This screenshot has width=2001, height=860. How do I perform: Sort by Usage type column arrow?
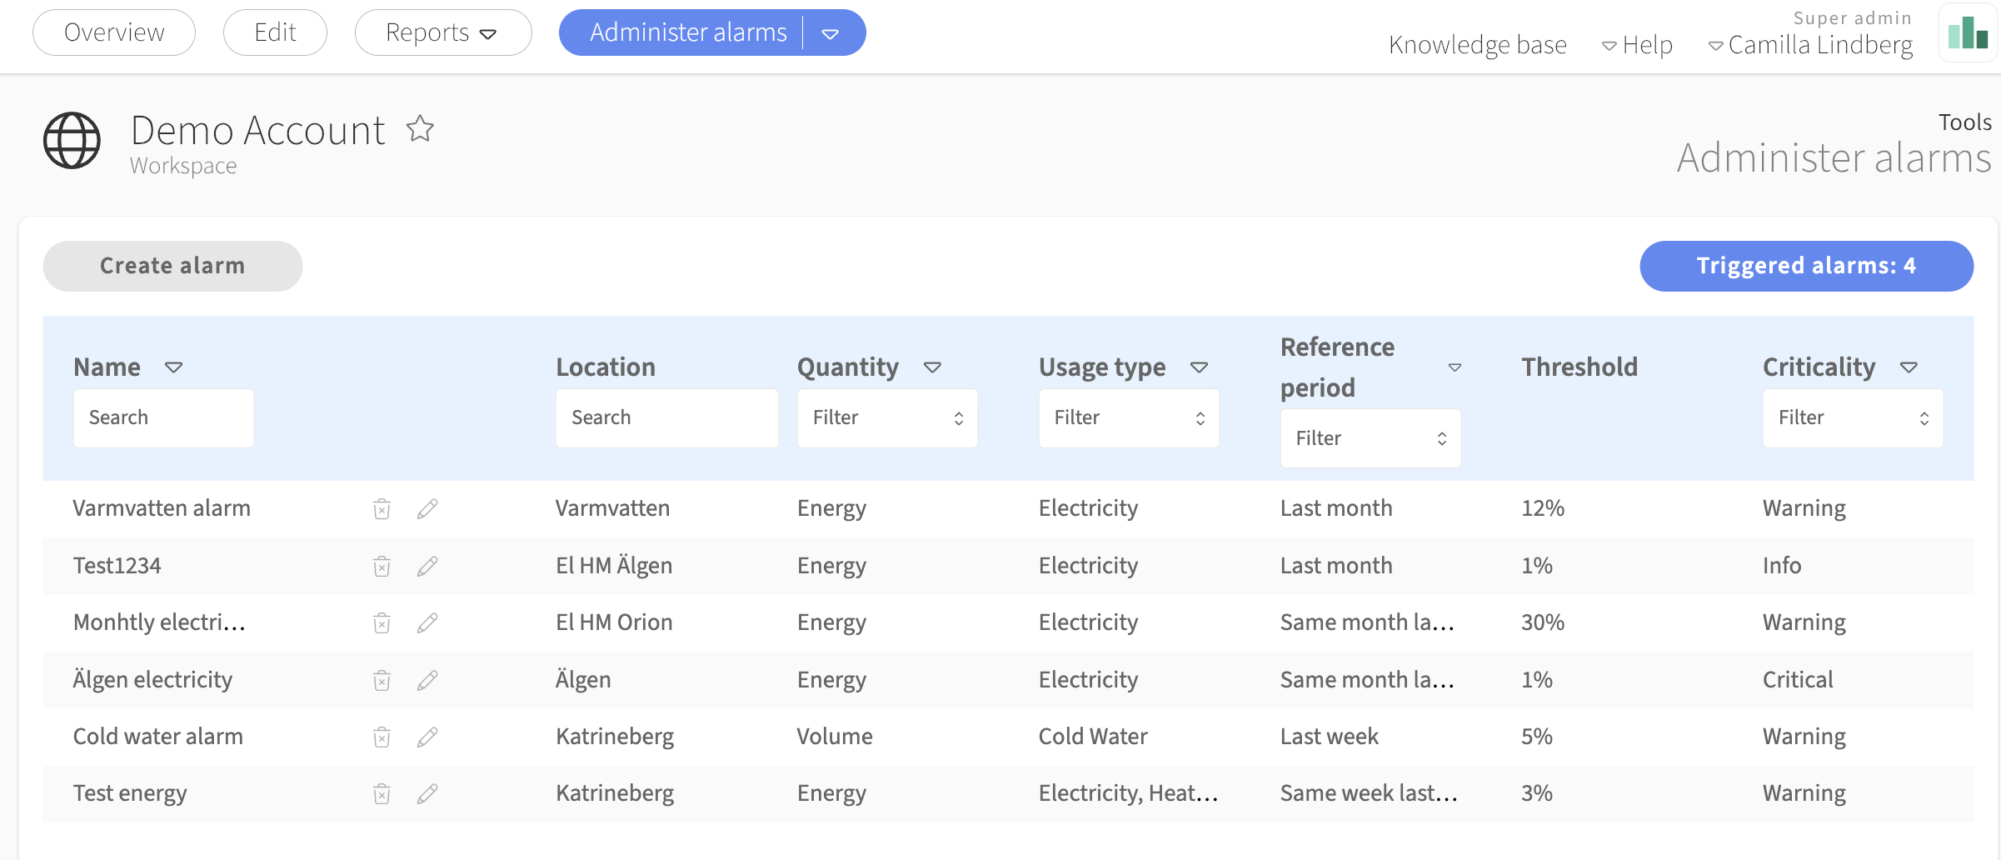click(x=1199, y=367)
